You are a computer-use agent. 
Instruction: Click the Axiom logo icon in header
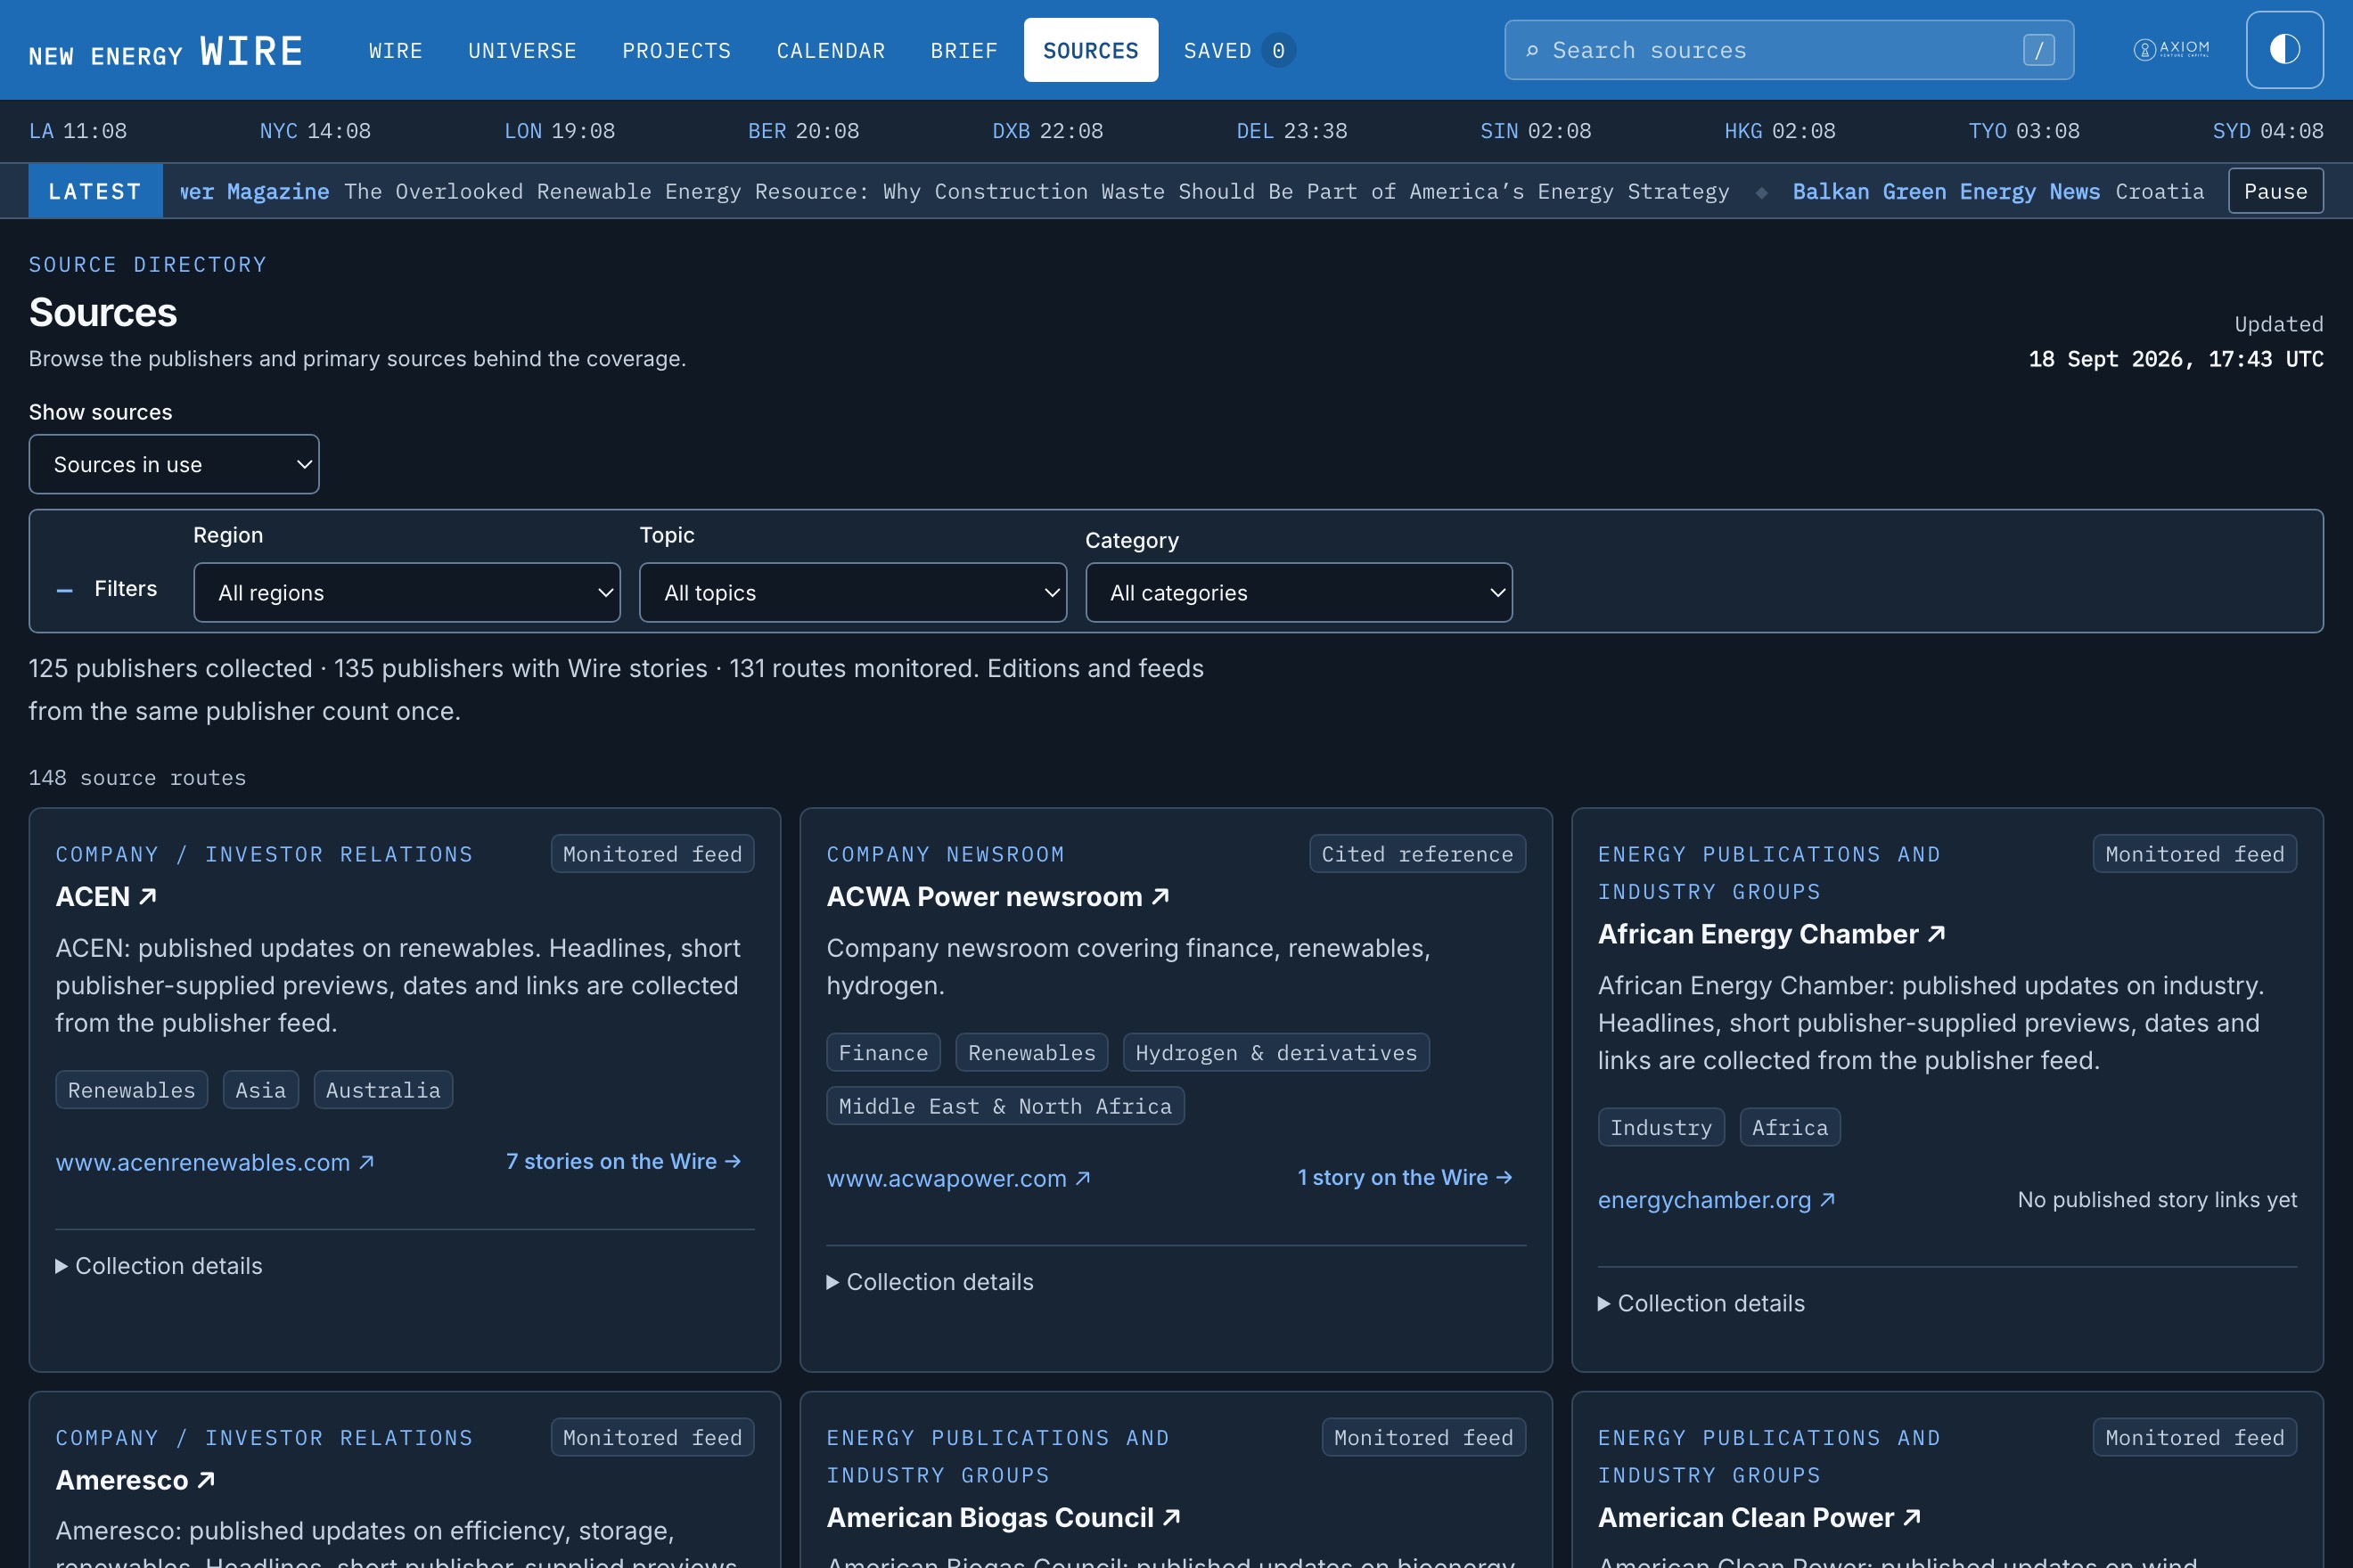tap(2171, 49)
